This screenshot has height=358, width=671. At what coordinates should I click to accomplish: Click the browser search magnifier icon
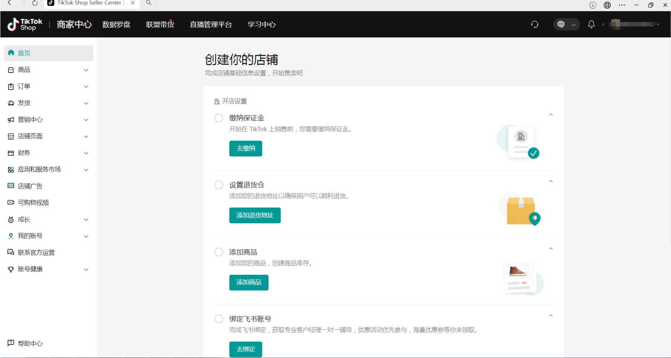(x=148, y=3)
